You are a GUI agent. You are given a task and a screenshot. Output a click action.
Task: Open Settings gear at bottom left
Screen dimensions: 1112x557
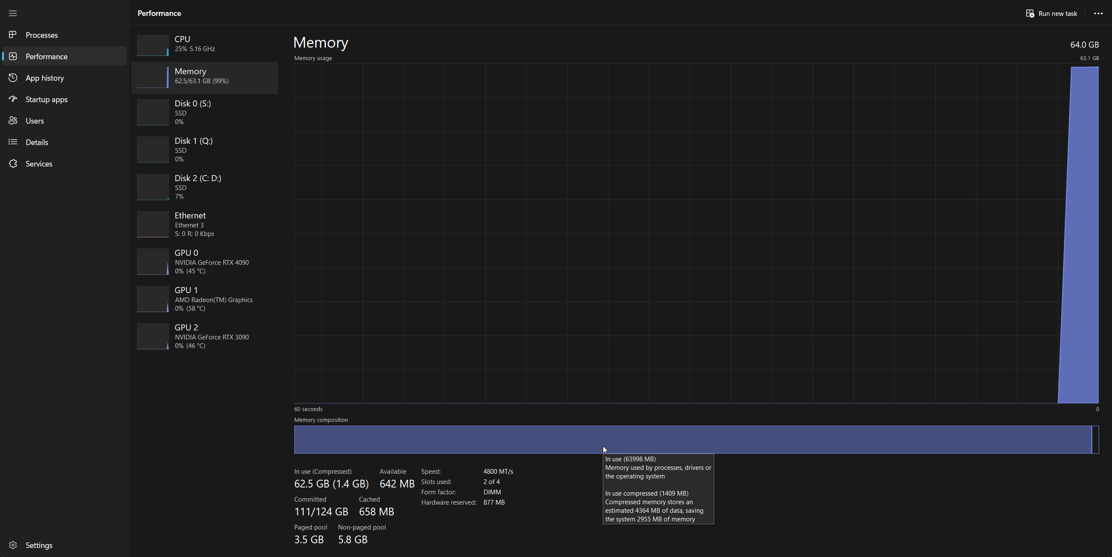[x=13, y=545]
